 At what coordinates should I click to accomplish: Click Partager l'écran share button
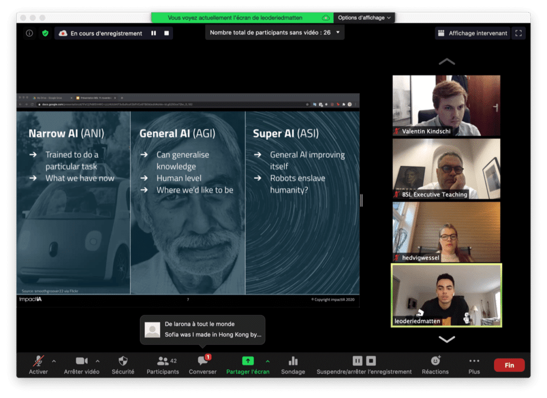point(248,365)
